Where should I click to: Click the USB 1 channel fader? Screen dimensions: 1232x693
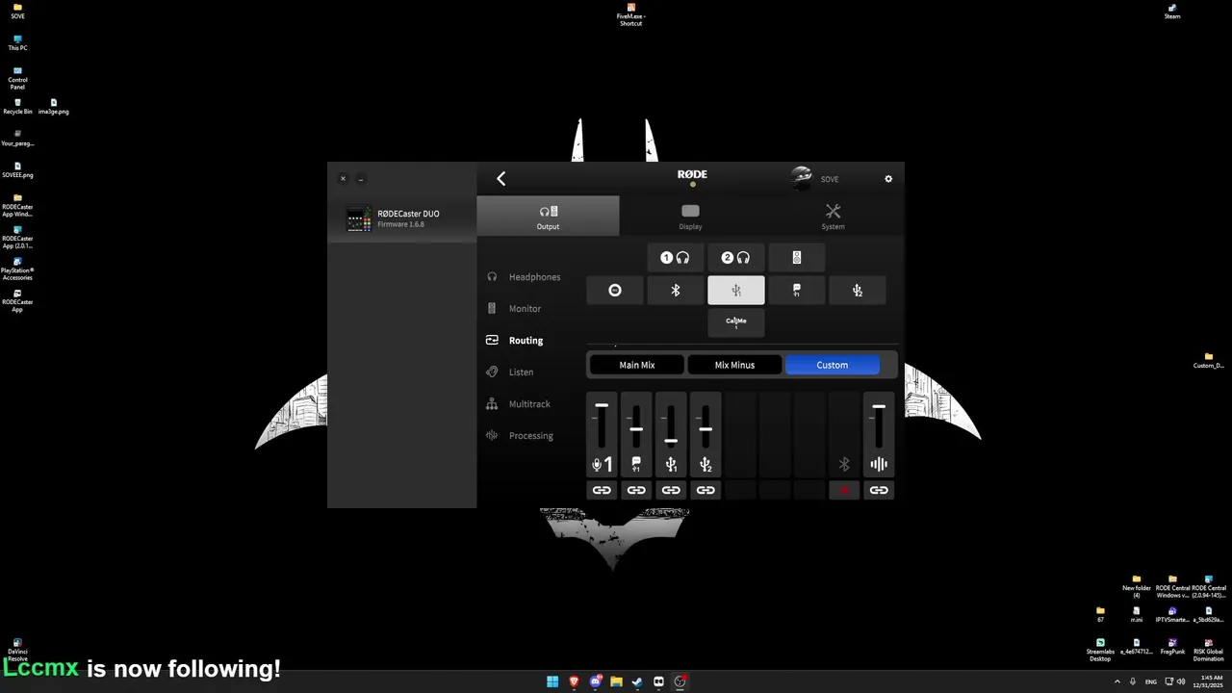coord(671,426)
